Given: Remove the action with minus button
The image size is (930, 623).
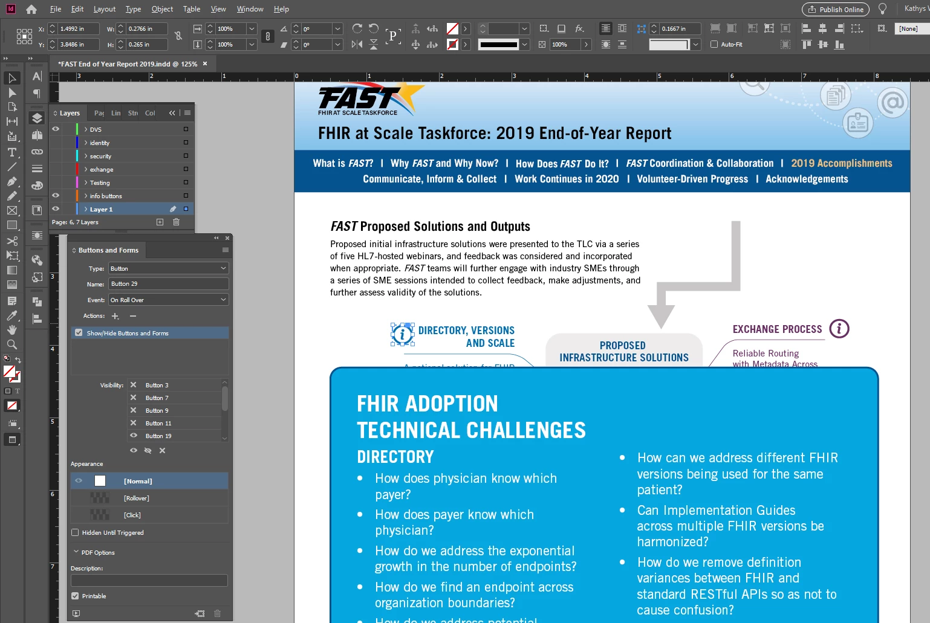Looking at the screenshot, I should [x=133, y=316].
